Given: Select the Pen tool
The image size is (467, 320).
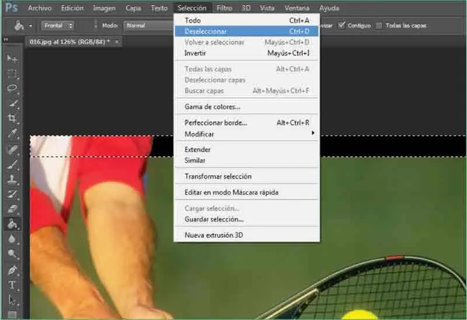Looking at the screenshot, I should [x=12, y=270].
